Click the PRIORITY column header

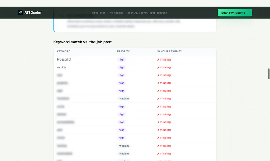(123, 51)
